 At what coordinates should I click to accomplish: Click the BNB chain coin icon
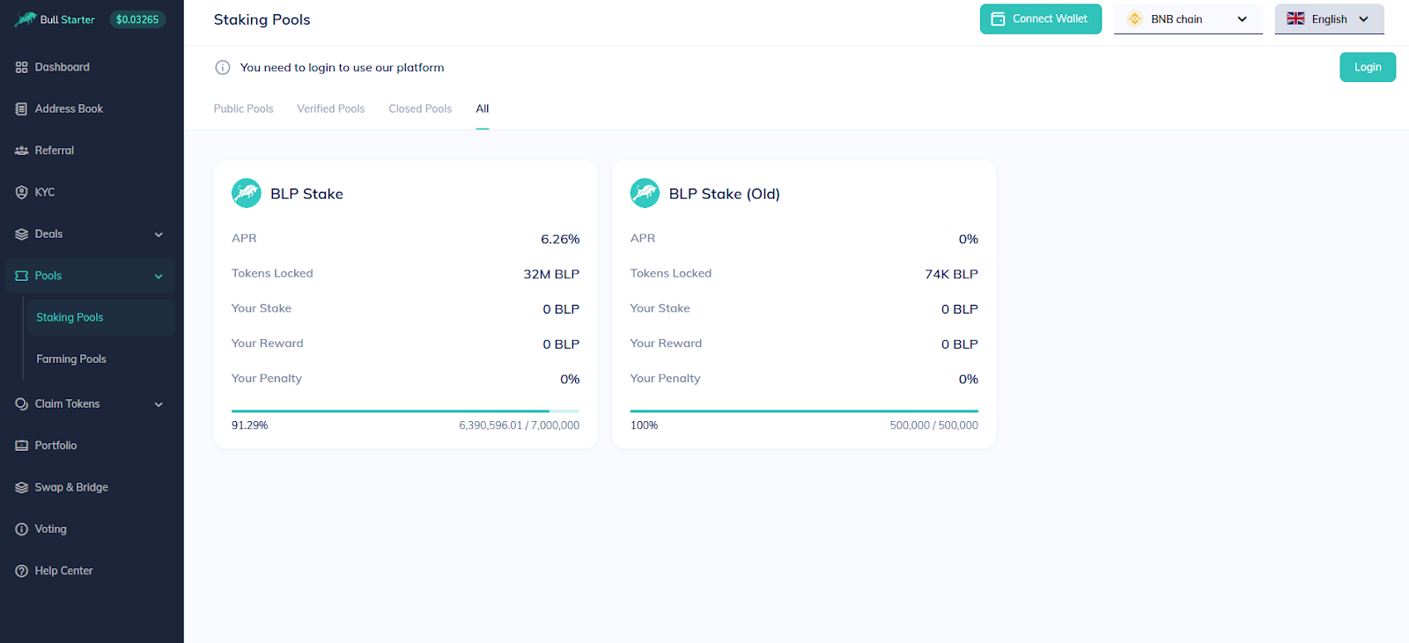1135,18
